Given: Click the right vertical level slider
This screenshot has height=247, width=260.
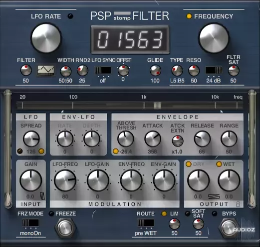Looking at the screenshot, I should (x=252, y=148).
